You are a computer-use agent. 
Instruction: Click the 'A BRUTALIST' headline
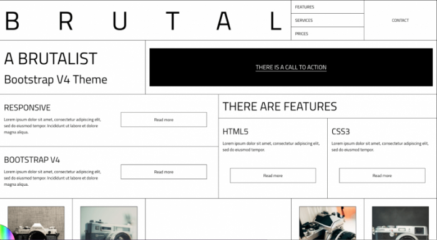coord(51,59)
